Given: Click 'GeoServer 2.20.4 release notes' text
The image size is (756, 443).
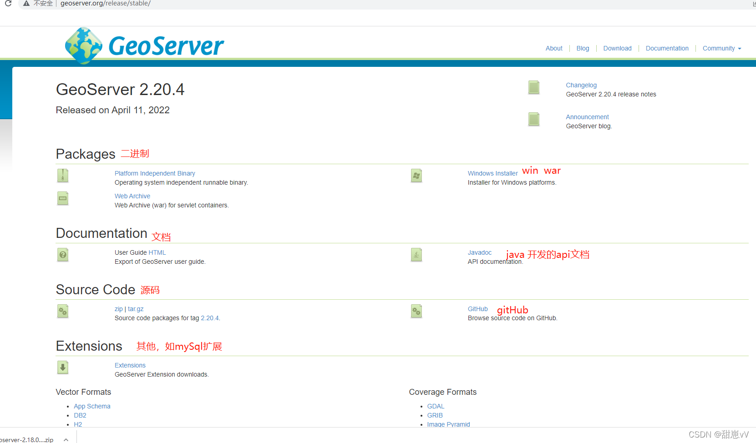Looking at the screenshot, I should [611, 94].
